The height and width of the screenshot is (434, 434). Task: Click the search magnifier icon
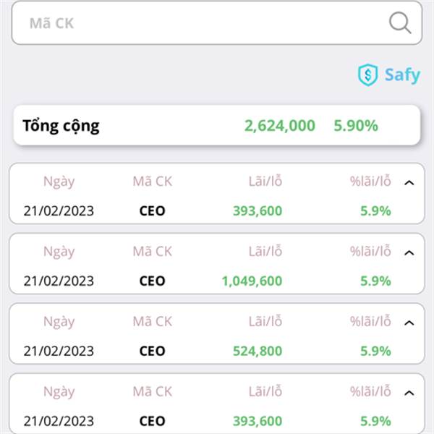[400, 22]
